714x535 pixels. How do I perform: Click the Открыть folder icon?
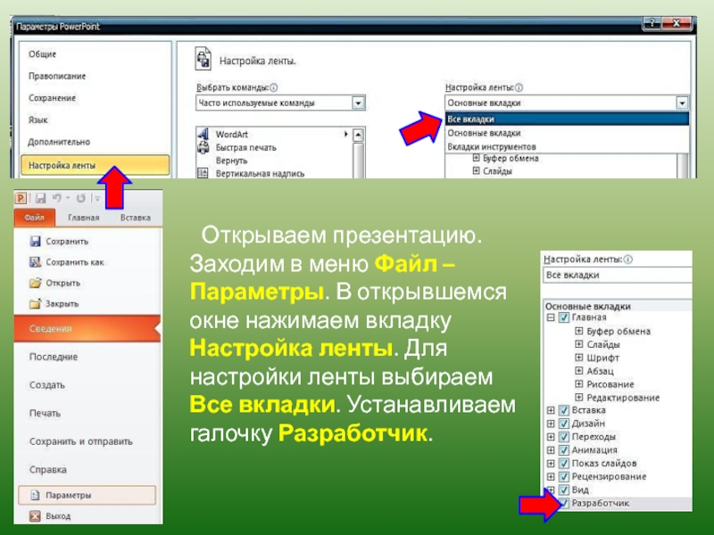click(35, 283)
